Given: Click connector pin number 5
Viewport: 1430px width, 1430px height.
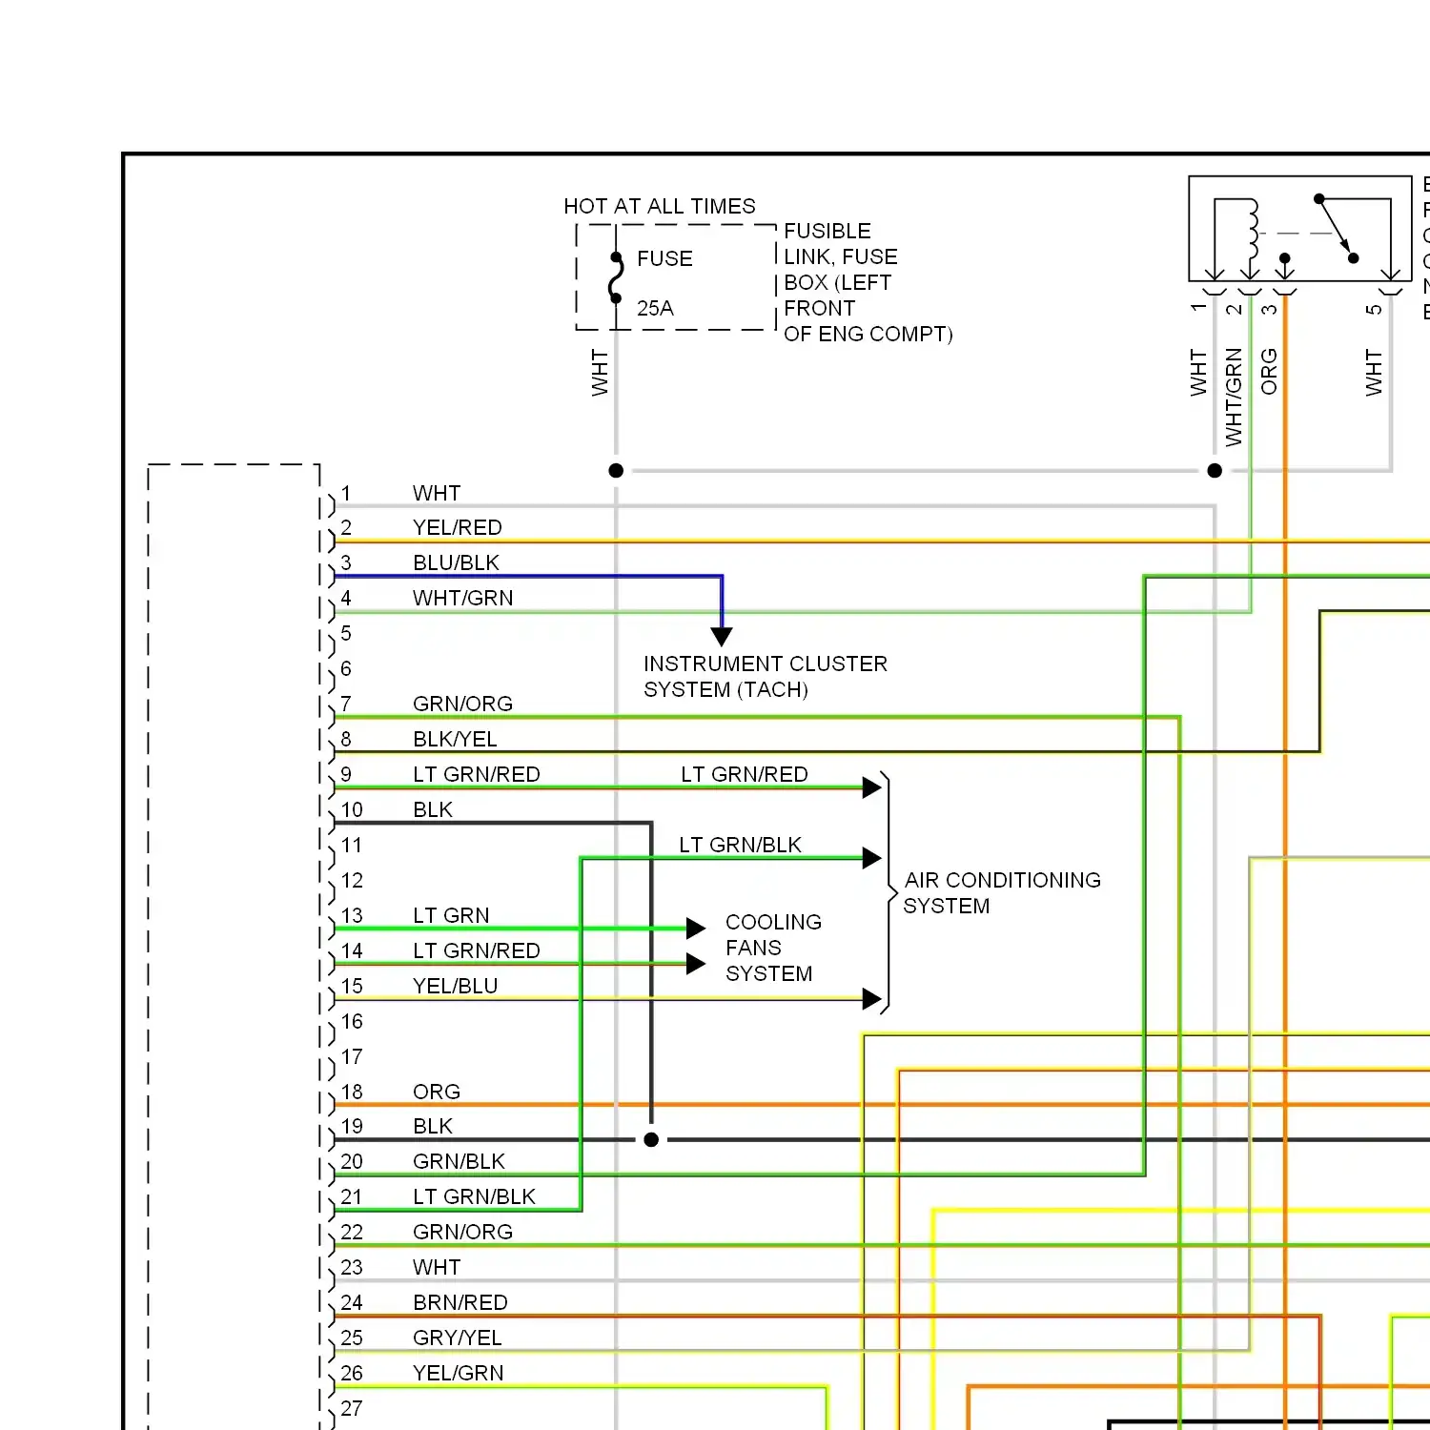Looking at the screenshot, I should [346, 633].
